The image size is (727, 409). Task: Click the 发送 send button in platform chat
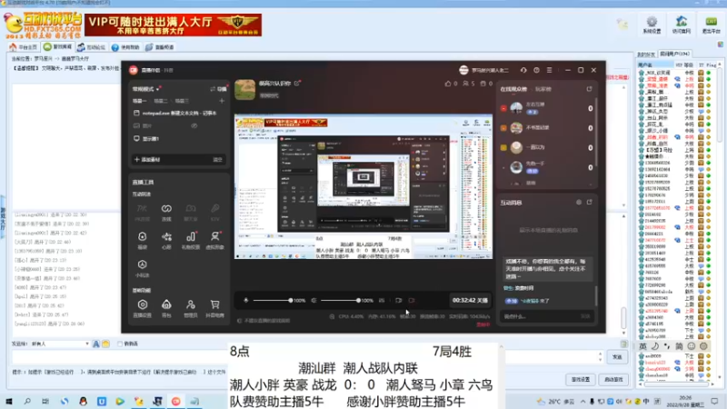click(617, 356)
